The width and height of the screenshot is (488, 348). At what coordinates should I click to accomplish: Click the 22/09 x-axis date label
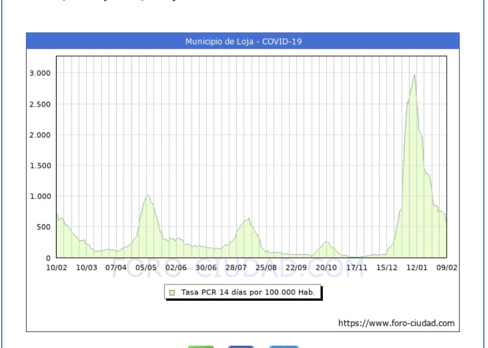click(x=296, y=267)
